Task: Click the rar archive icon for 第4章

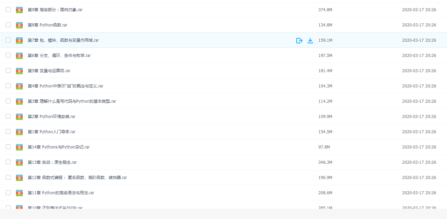Action: tap(19, 86)
